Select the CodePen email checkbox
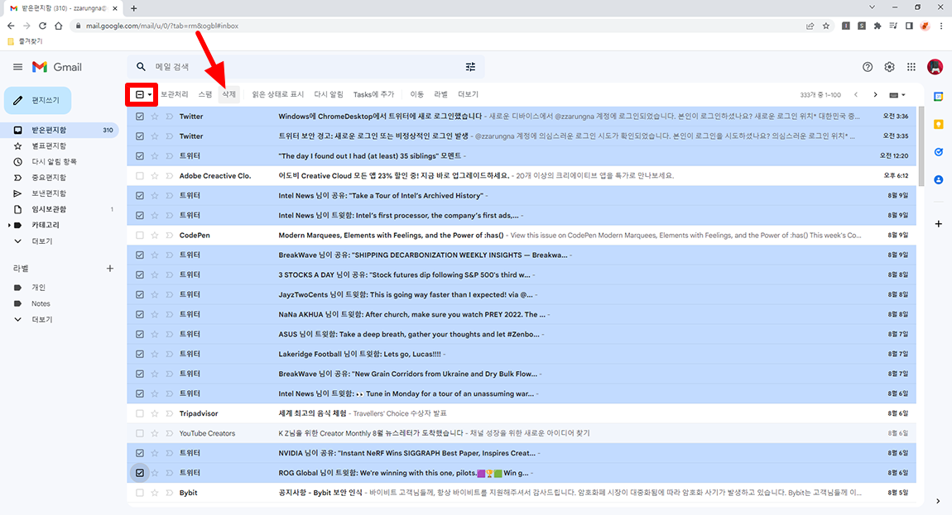 pos(140,236)
